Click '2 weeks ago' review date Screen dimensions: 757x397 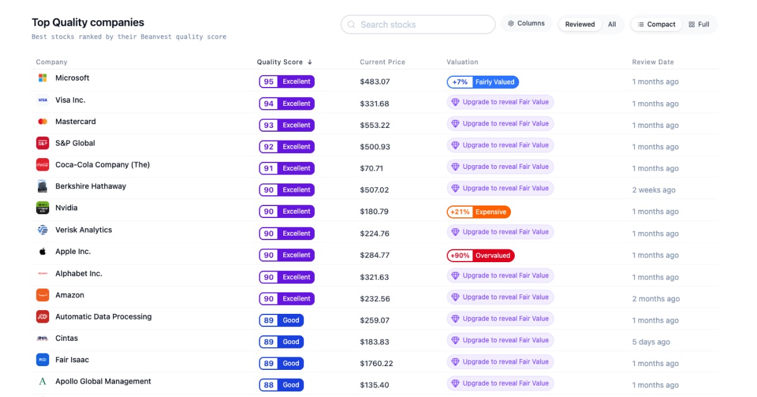(x=654, y=190)
